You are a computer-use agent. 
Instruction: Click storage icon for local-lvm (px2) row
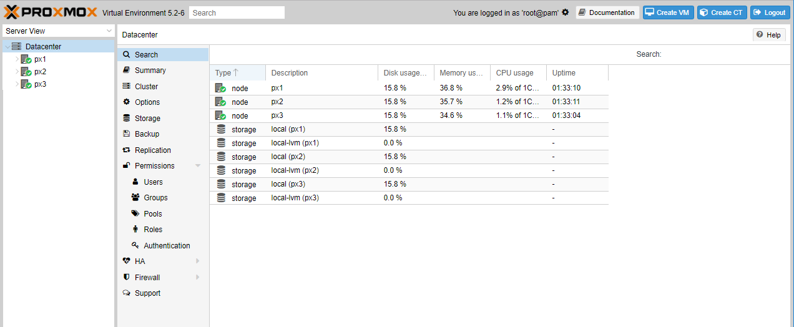click(x=221, y=170)
